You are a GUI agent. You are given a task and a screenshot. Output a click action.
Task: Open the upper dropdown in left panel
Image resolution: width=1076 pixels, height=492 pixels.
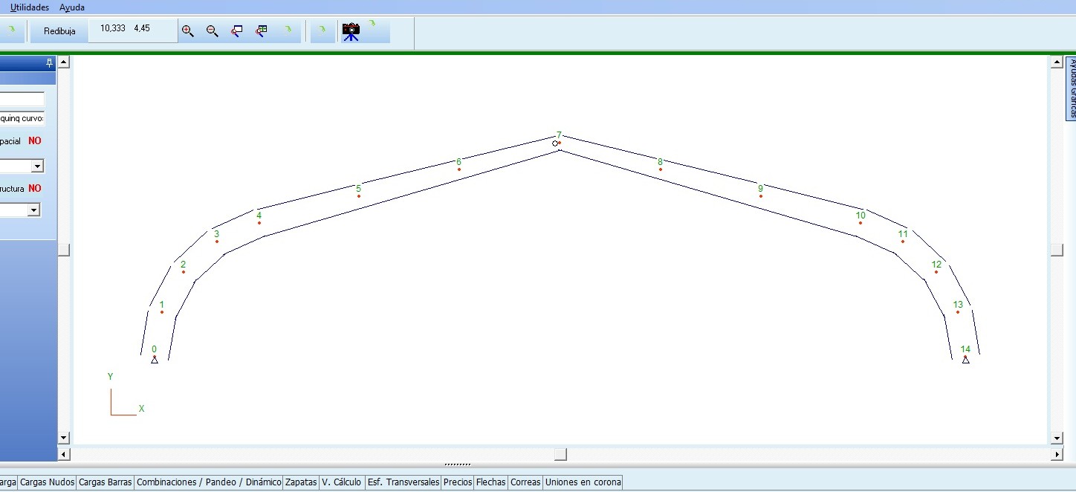tap(36, 166)
